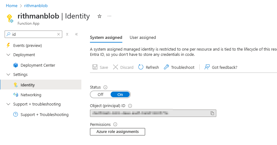Click the Save label in the toolbar

point(104,67)
